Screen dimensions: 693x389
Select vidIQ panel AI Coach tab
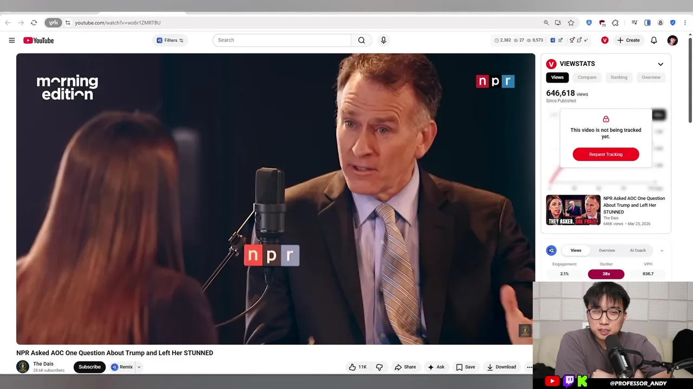pyautogui.click(x=638, y=251)
